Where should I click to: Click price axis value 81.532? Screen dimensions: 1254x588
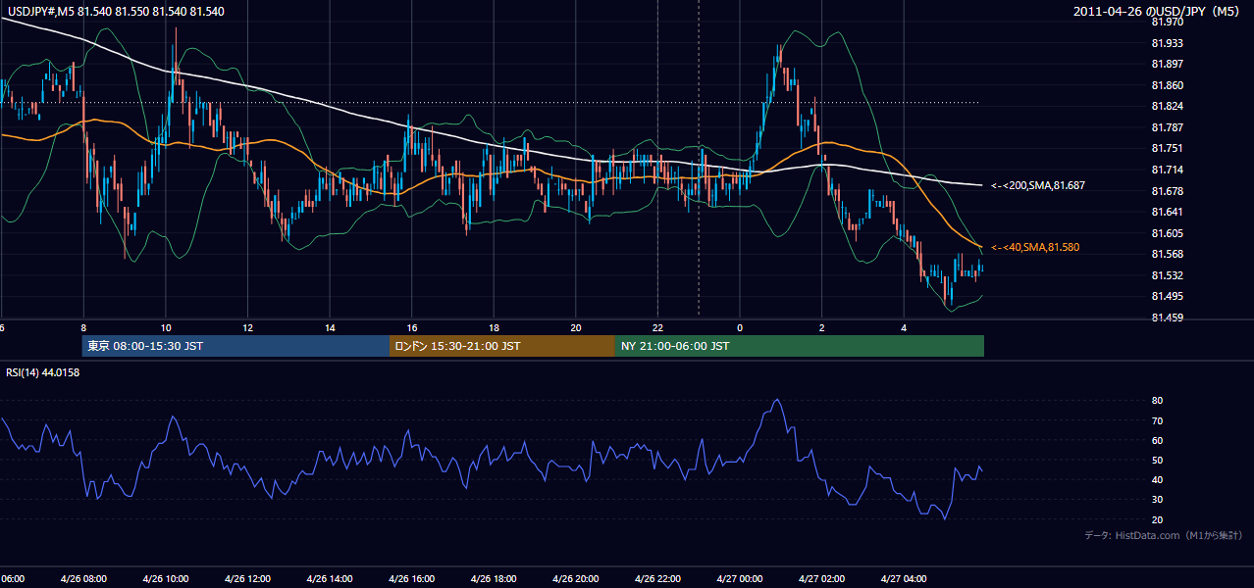click(1167, 275)
